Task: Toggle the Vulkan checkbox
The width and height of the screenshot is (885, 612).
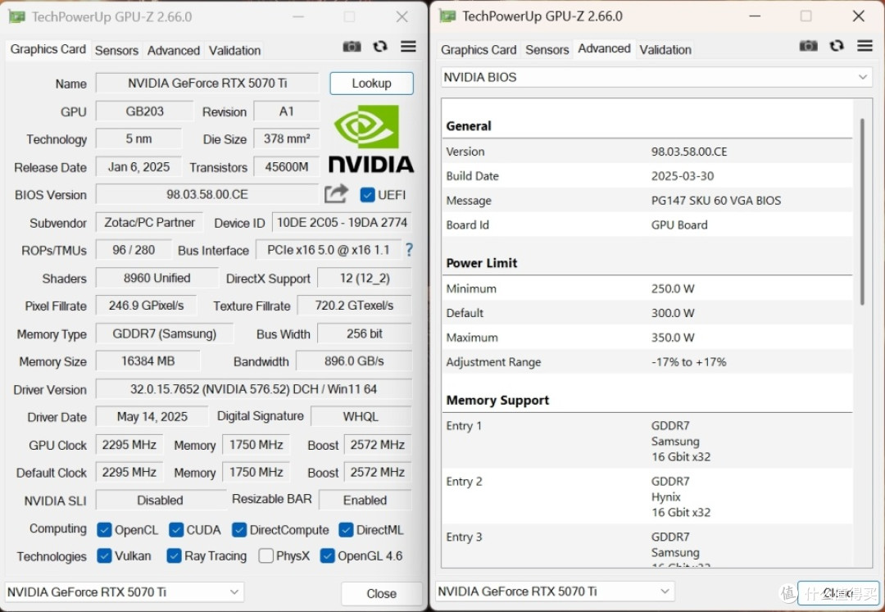Action: (x=104, y=555)
